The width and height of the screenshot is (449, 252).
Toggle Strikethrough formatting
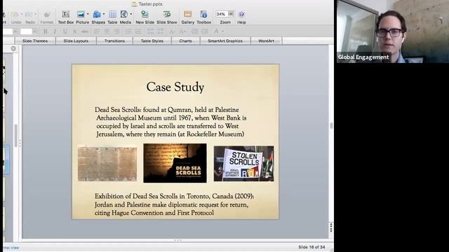(84, 31)
